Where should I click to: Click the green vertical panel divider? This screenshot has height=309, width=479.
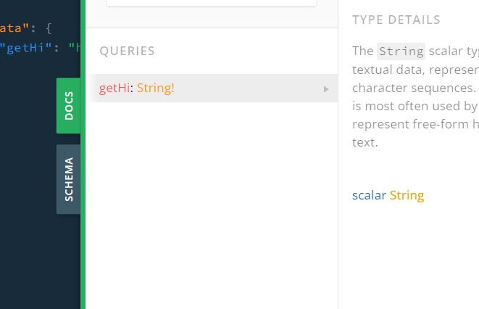pos(83,154)
